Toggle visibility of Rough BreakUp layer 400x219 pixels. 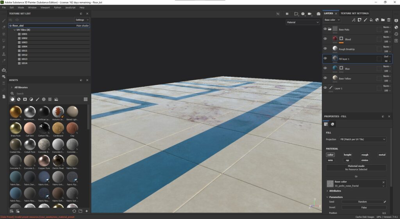tap(325, 48)
